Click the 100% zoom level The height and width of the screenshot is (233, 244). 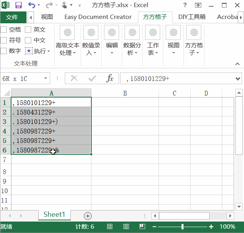[x=227, y=227]
